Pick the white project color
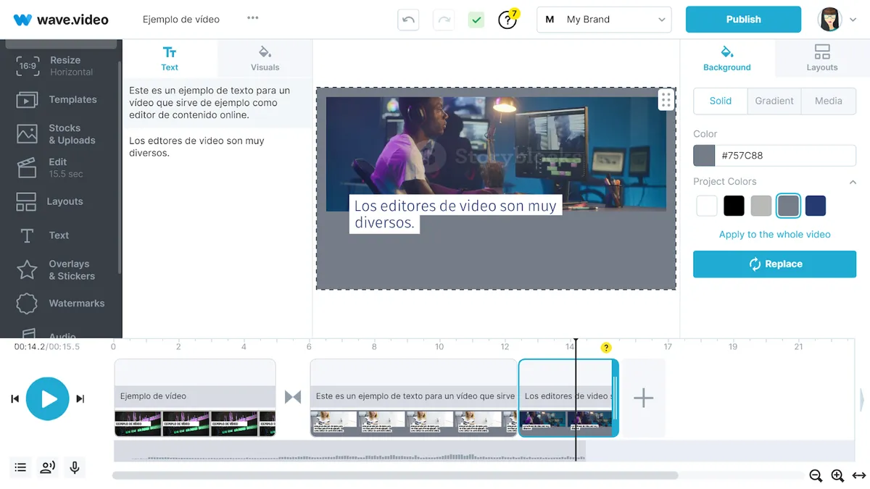 coord(707,206)
